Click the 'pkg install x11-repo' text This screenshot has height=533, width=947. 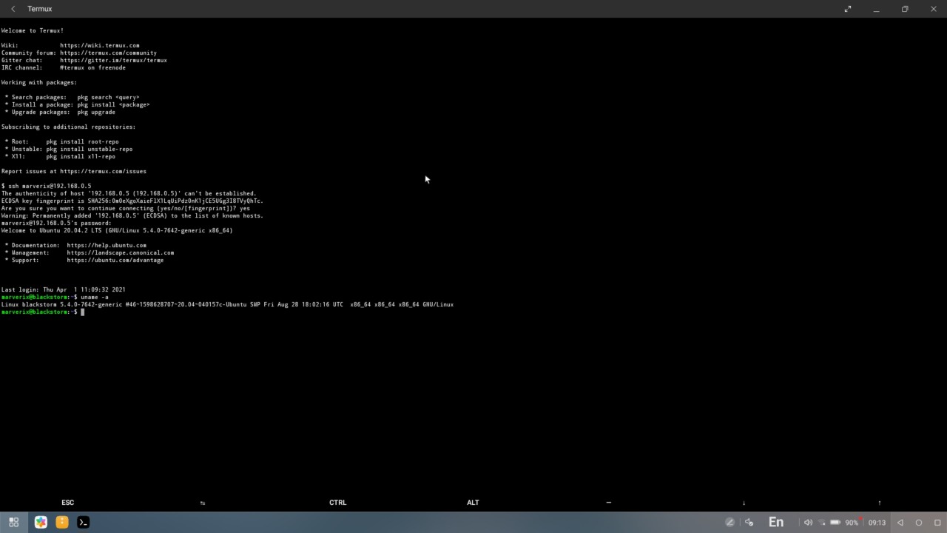[81, 156]
